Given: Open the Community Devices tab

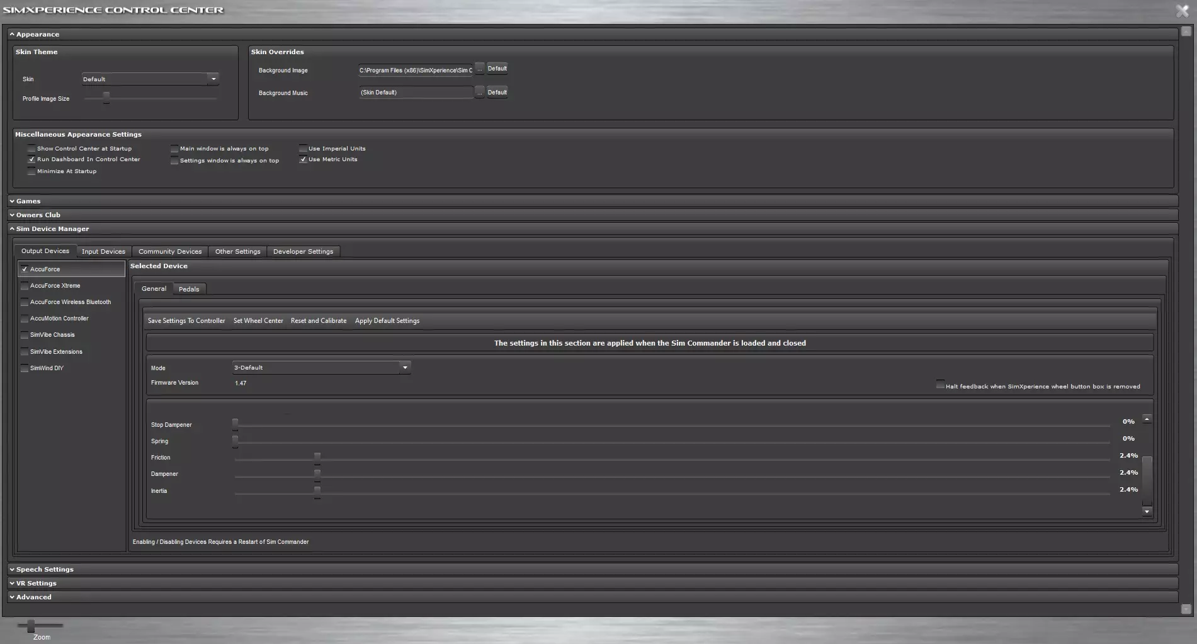Looking at the screenshot, I should pos(170,252).
